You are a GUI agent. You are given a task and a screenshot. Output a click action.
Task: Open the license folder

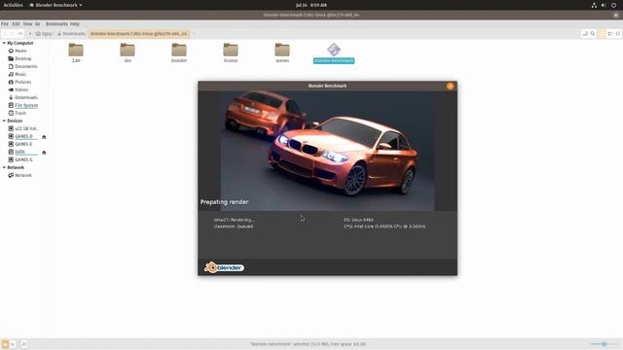click(231, 52)
